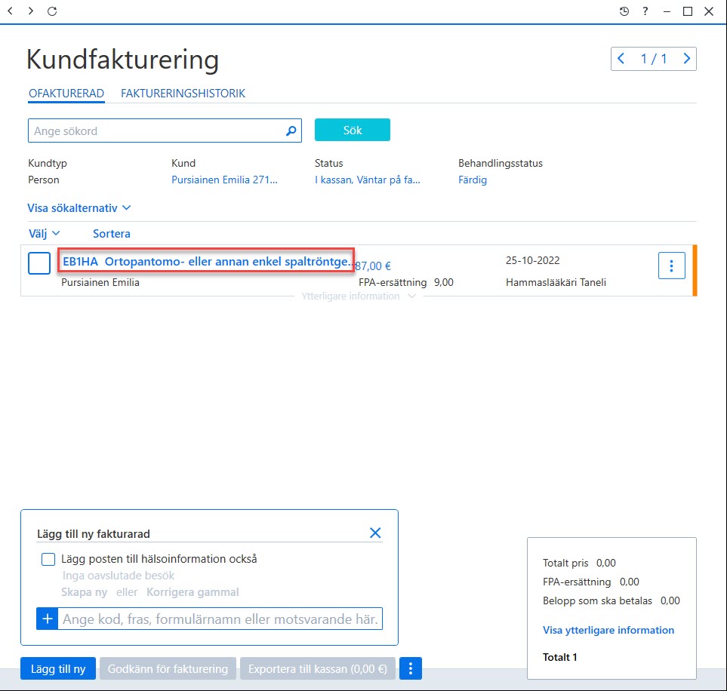Viewport: 727px width, 691px height.
Task: Click Belopp som ska betalas 0,00
Action: tap(611, 600)
